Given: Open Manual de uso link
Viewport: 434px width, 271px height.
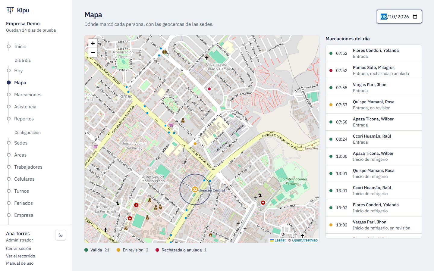Looking at the screenshot, I should (x=20, y=263).
